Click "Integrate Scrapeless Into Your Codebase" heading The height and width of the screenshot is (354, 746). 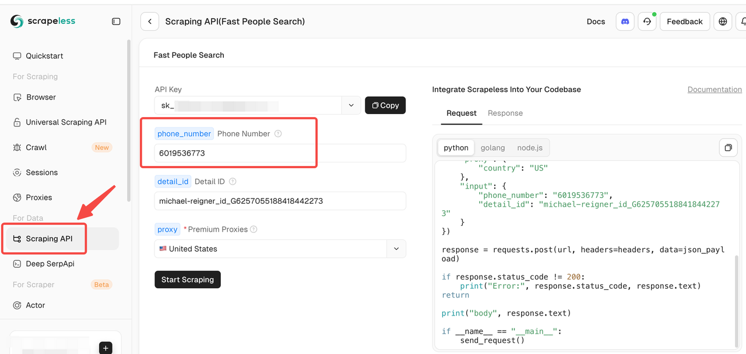click(506, 90)
